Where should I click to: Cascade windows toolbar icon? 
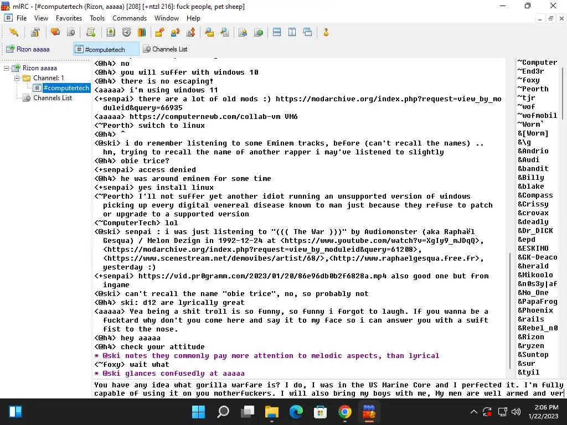[308, 33]
